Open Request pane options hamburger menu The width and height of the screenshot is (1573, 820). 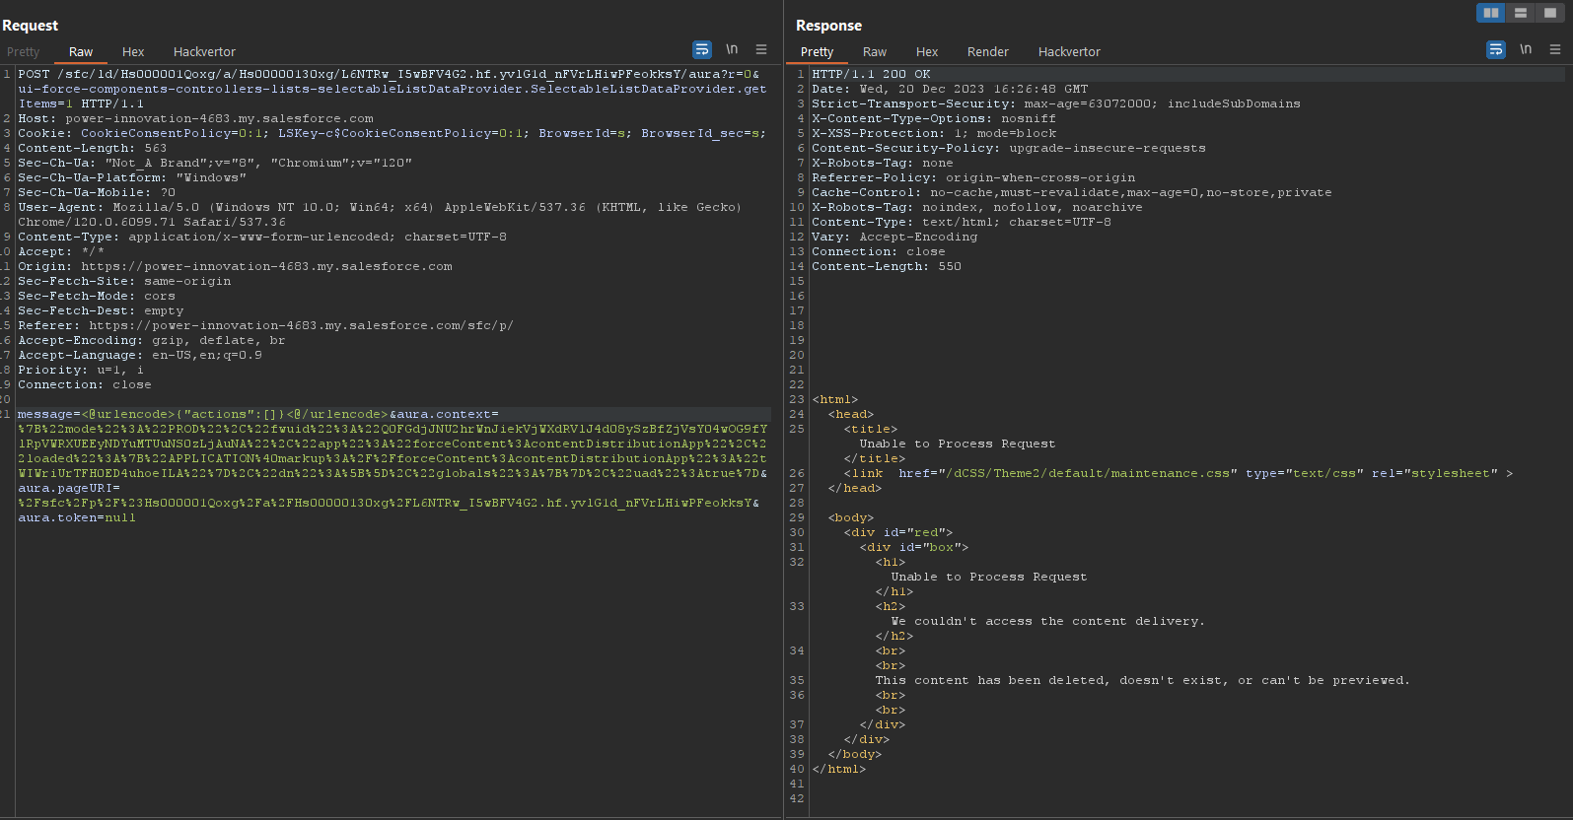coord(761,49)
